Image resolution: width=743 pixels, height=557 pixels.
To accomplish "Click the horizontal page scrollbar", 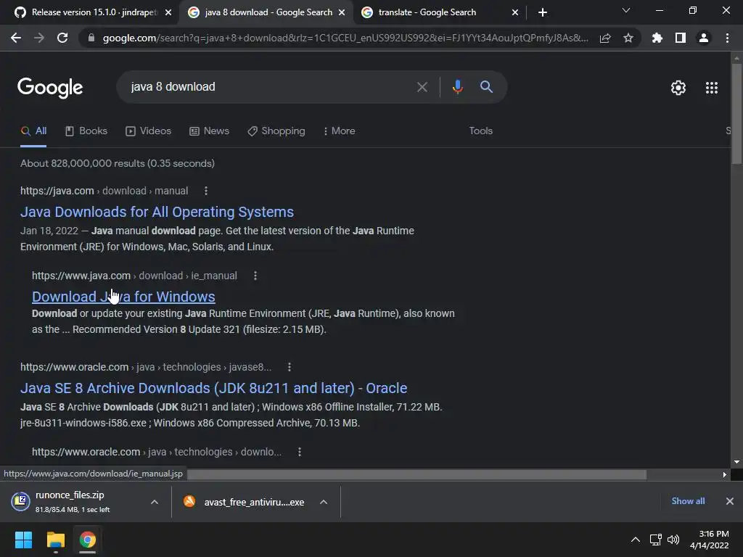I will (x=417, y=474).
